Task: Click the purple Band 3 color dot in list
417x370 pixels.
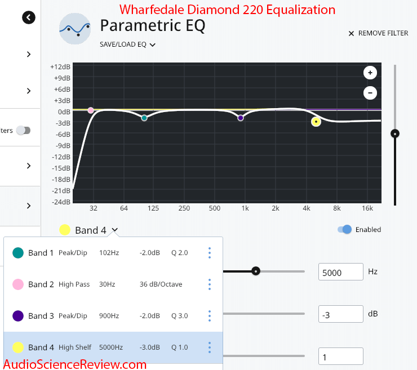Action: (18, 316)
